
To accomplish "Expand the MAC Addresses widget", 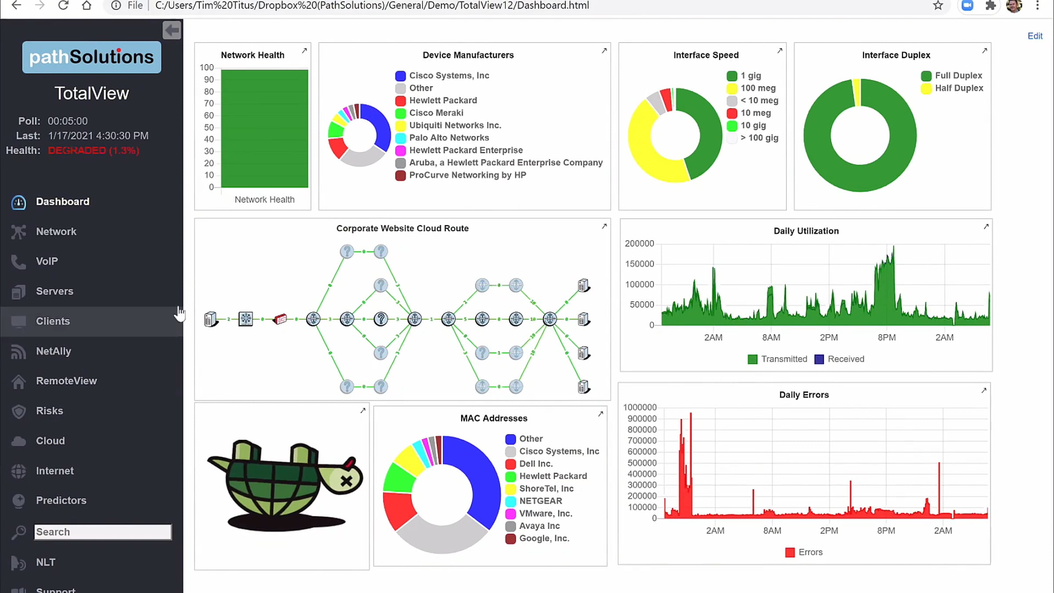I will [601, 414].
